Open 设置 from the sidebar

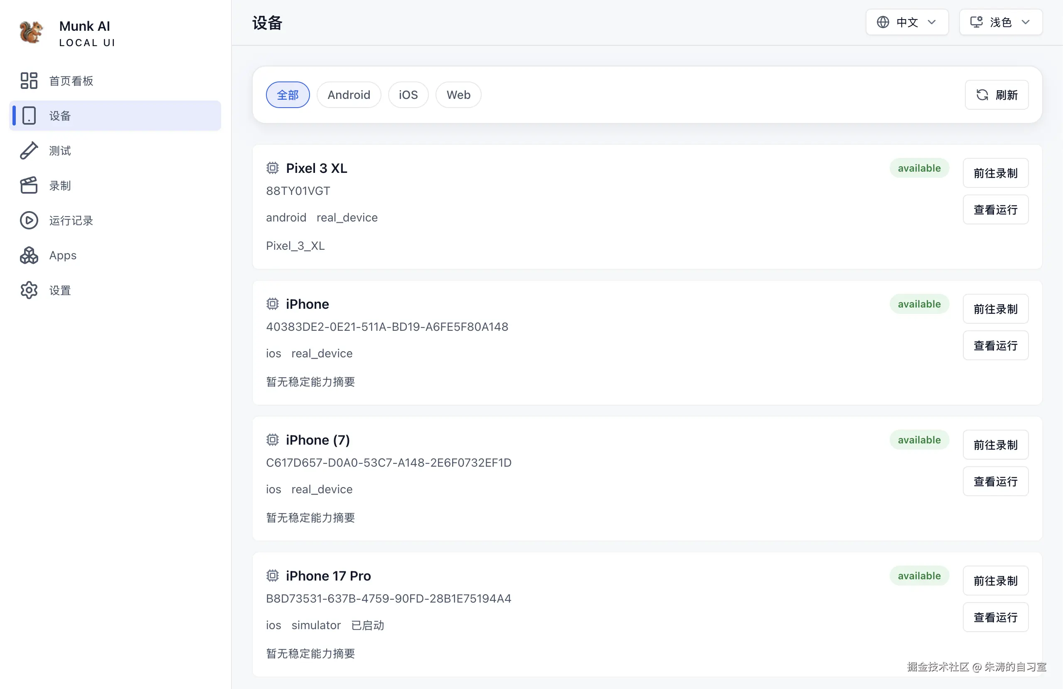[x=115, y=290]
